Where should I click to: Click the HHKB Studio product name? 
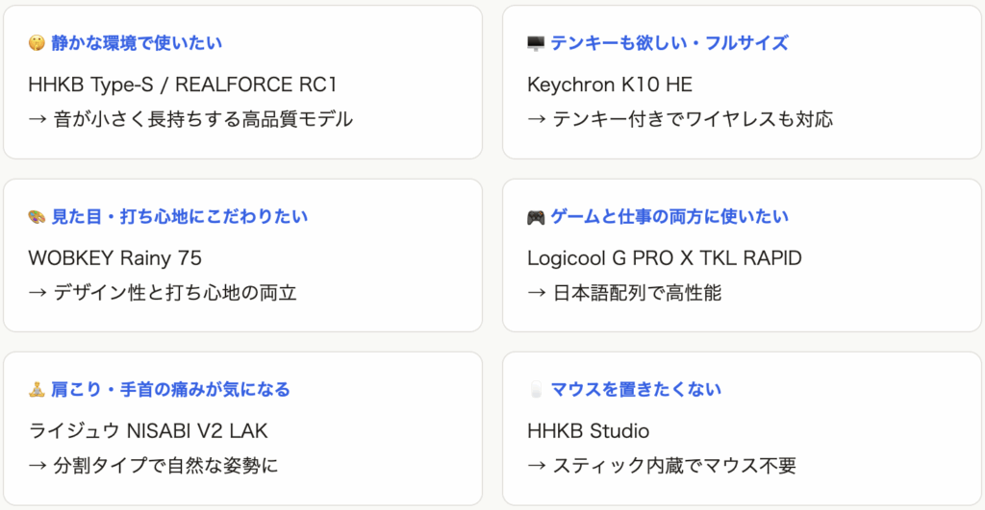tap(588, 430)
